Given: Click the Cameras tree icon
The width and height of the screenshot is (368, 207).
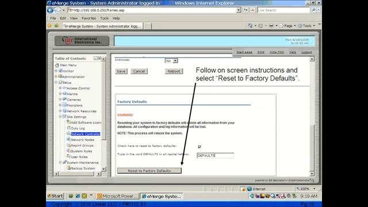Looking at the screenshot, I should pyautogui.click(x=64, y=99).
